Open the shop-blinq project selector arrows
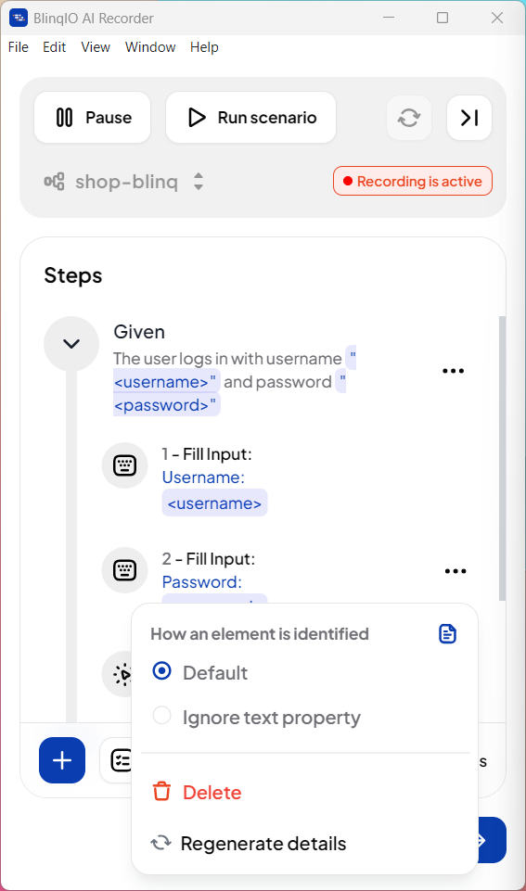 (198, 182)
